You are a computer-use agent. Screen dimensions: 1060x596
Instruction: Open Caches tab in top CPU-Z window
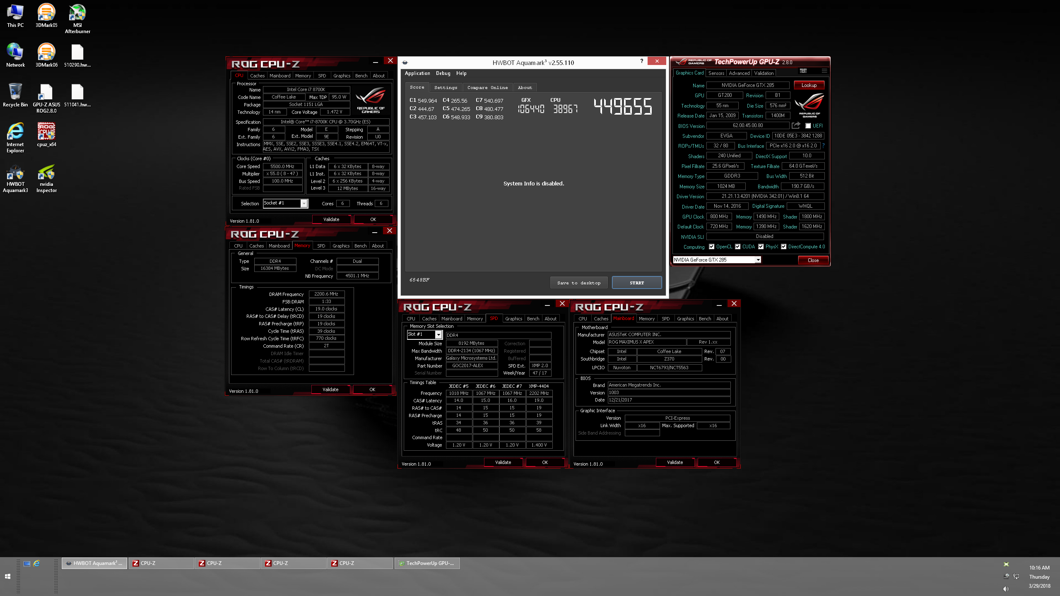(x=257, y=76)
